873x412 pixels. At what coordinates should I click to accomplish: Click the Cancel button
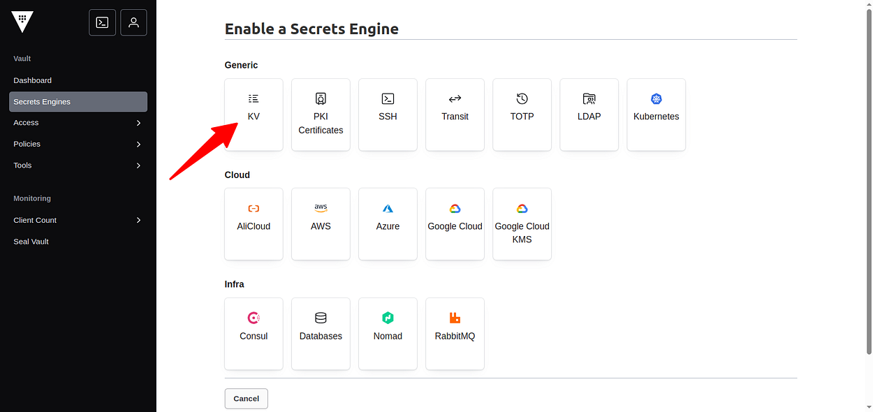tap(246, 399)
